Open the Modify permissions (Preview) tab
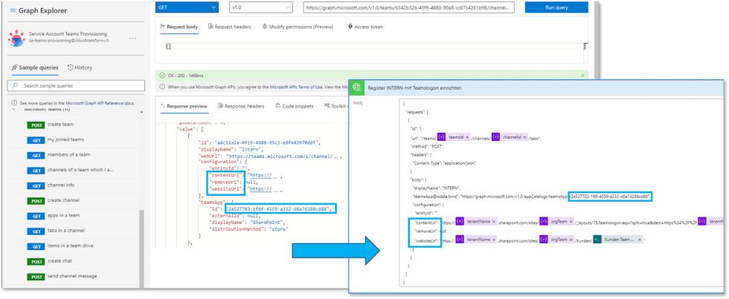 tap(298, 27)
